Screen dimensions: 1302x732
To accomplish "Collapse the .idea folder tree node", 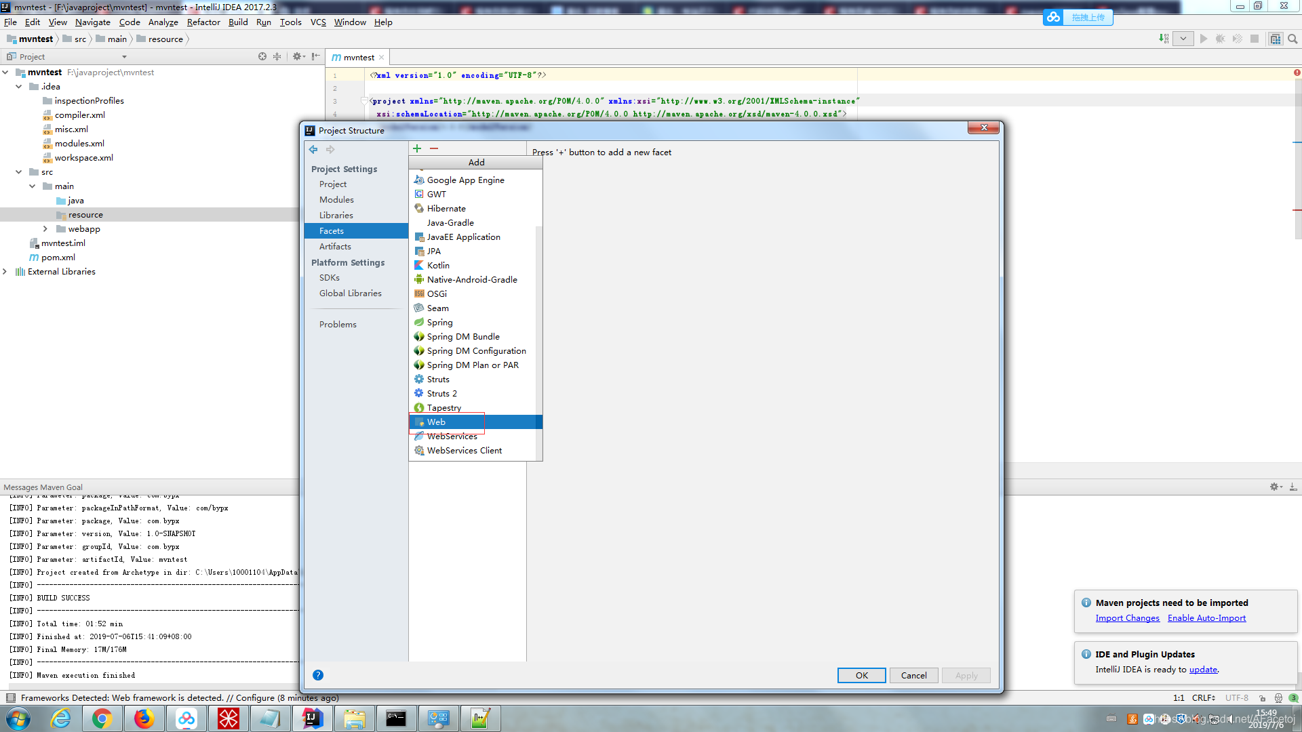I will (x=18, y=87).
